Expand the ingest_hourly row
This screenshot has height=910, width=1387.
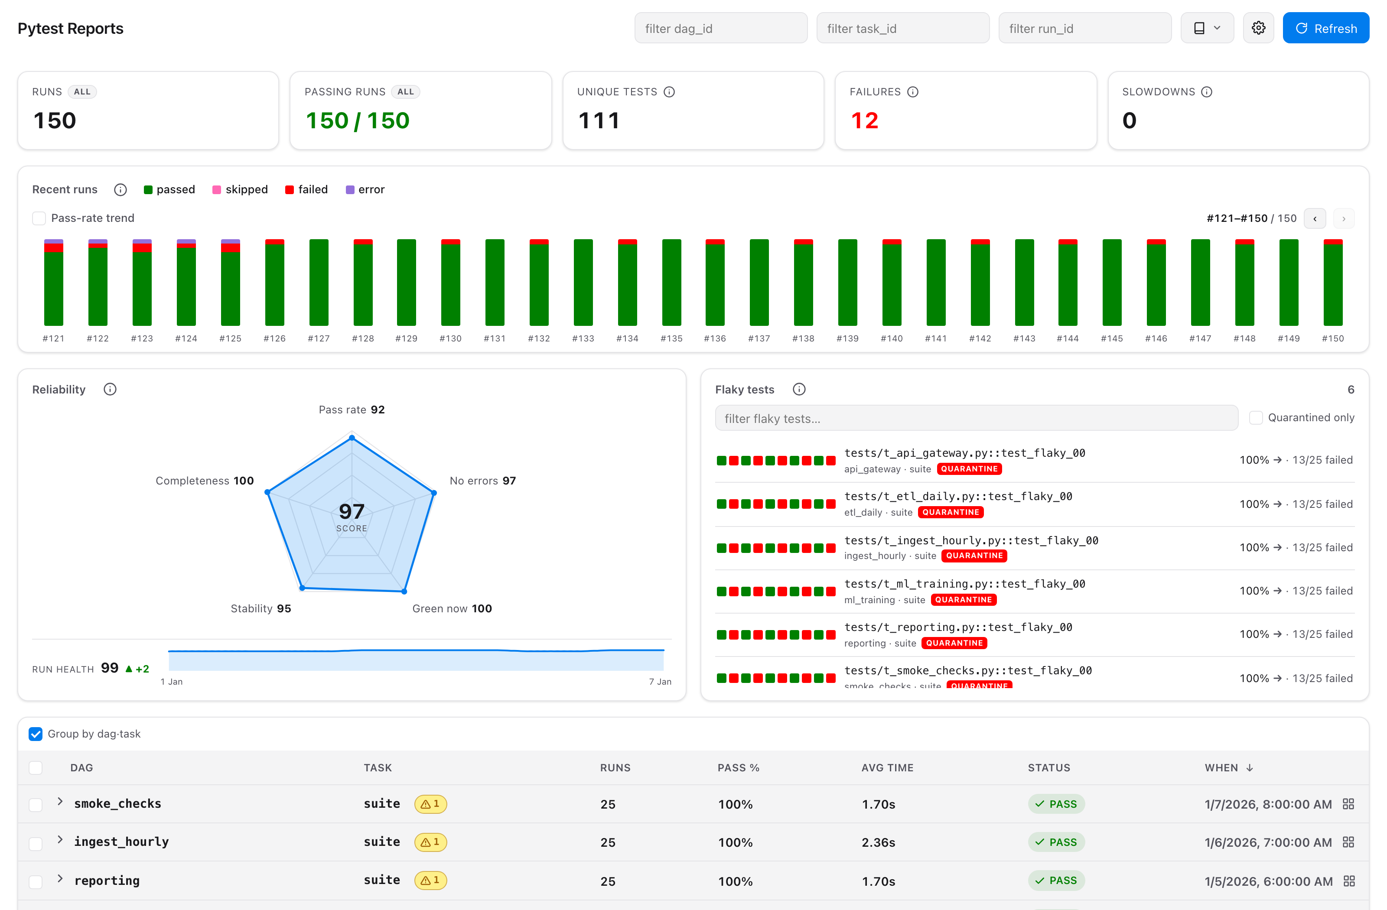(x=59, y=840)
